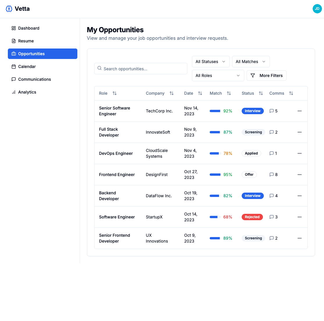This screenshot has height=321, width=324.
Task: Click the comments icon for DesignFirst row
Action: click(x=272, y=175)
